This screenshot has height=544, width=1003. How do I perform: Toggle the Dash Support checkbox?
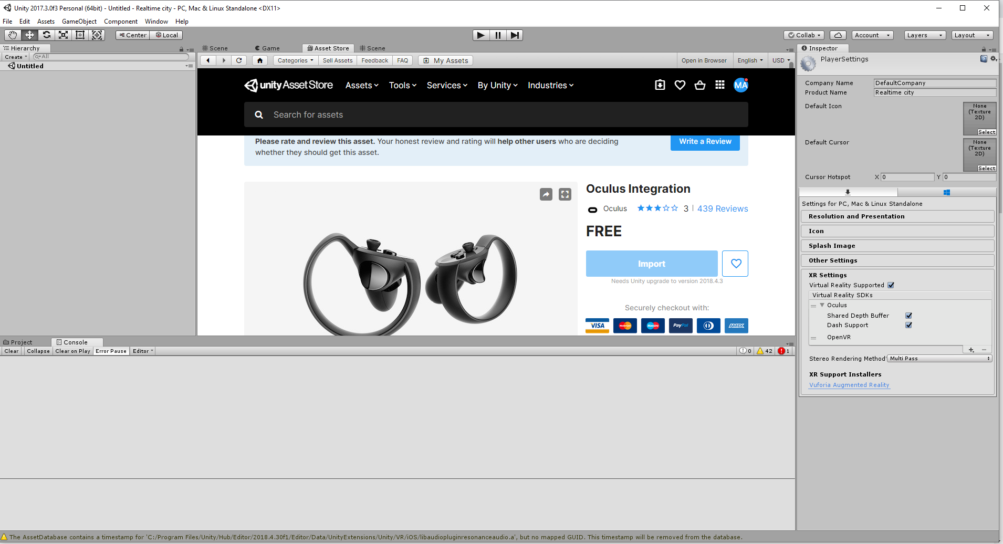908,325
